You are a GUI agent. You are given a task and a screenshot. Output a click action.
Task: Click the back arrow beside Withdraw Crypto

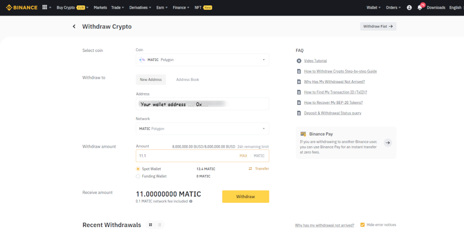pos(74,26)
